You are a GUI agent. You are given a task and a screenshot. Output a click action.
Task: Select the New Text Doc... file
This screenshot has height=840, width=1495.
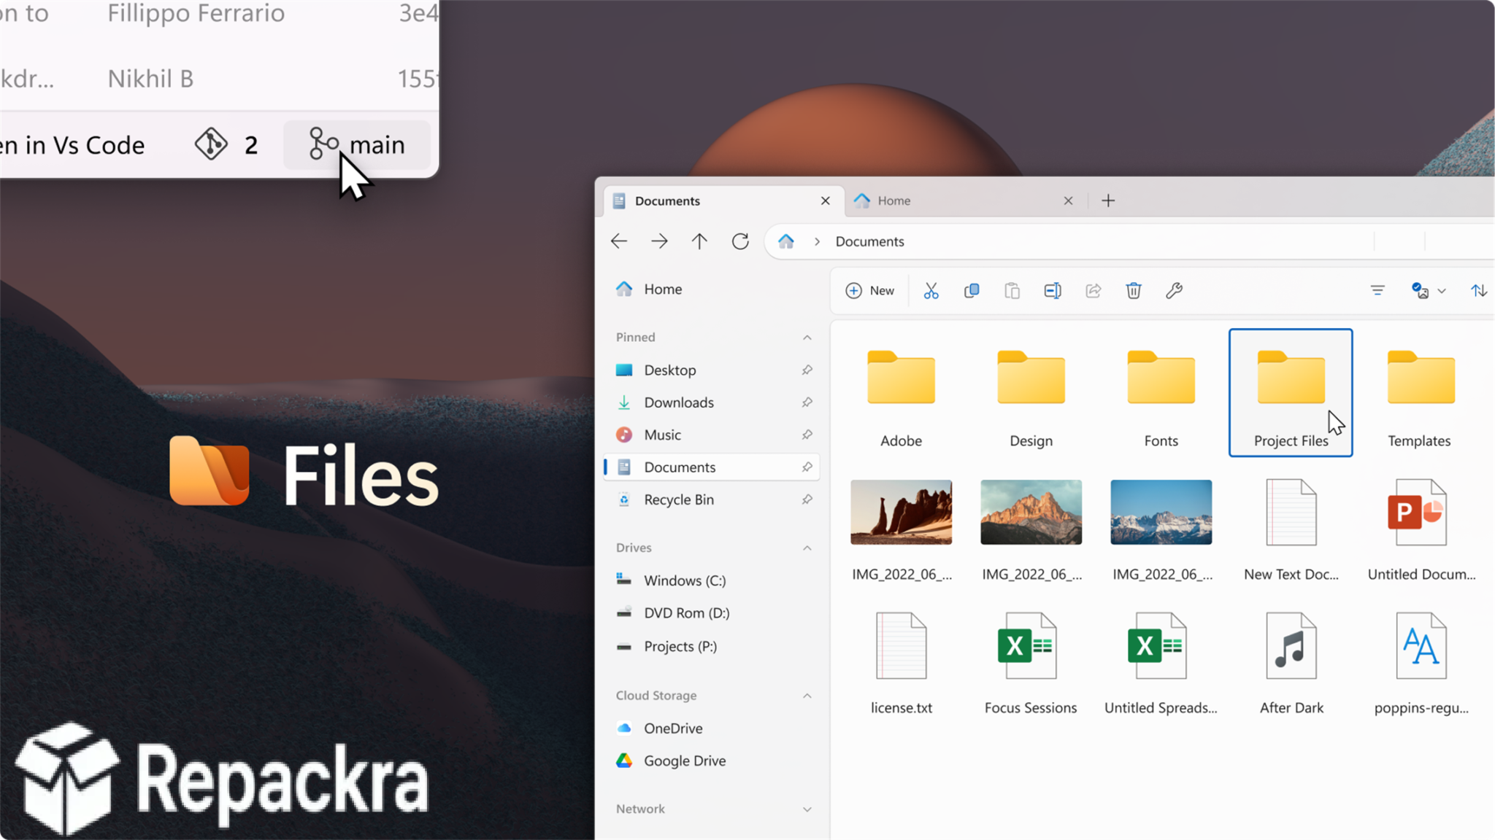point(1291,530)
